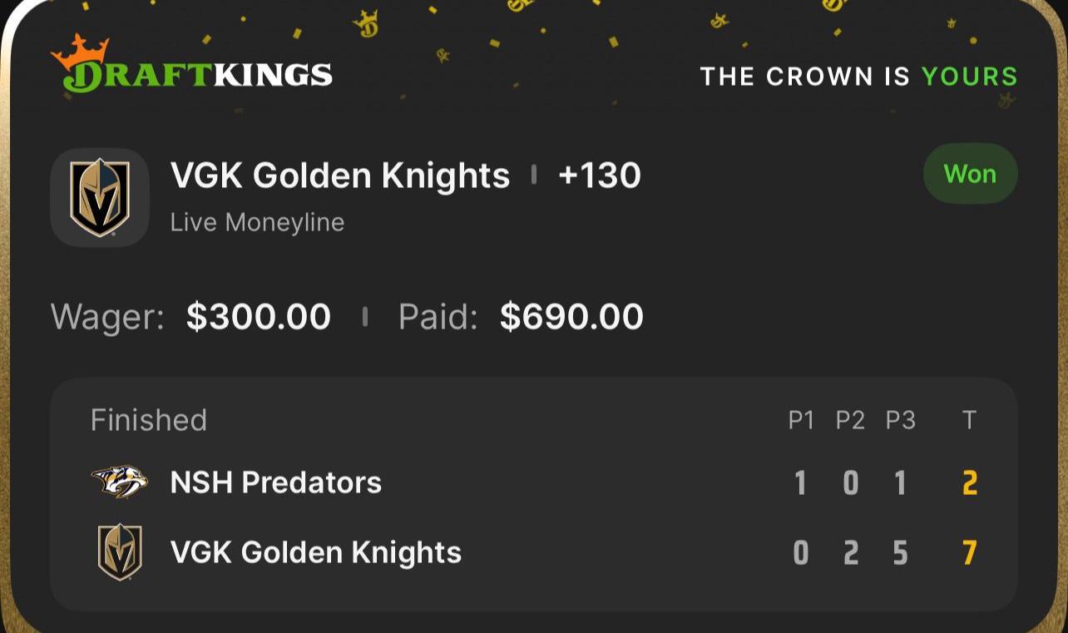Click THE CROWN IS YOURS banner text
The width and height of the screenshot is (1068, 633).
[858, 77]
